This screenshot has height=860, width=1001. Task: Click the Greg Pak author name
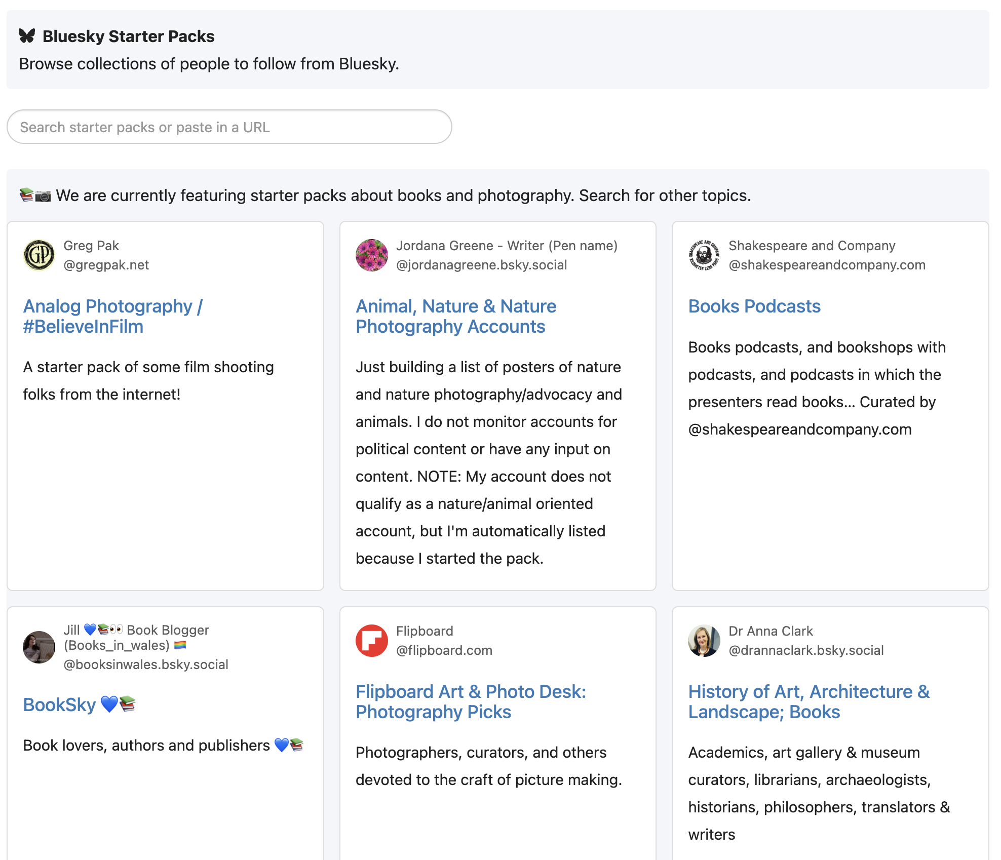(x=91, y=246)
